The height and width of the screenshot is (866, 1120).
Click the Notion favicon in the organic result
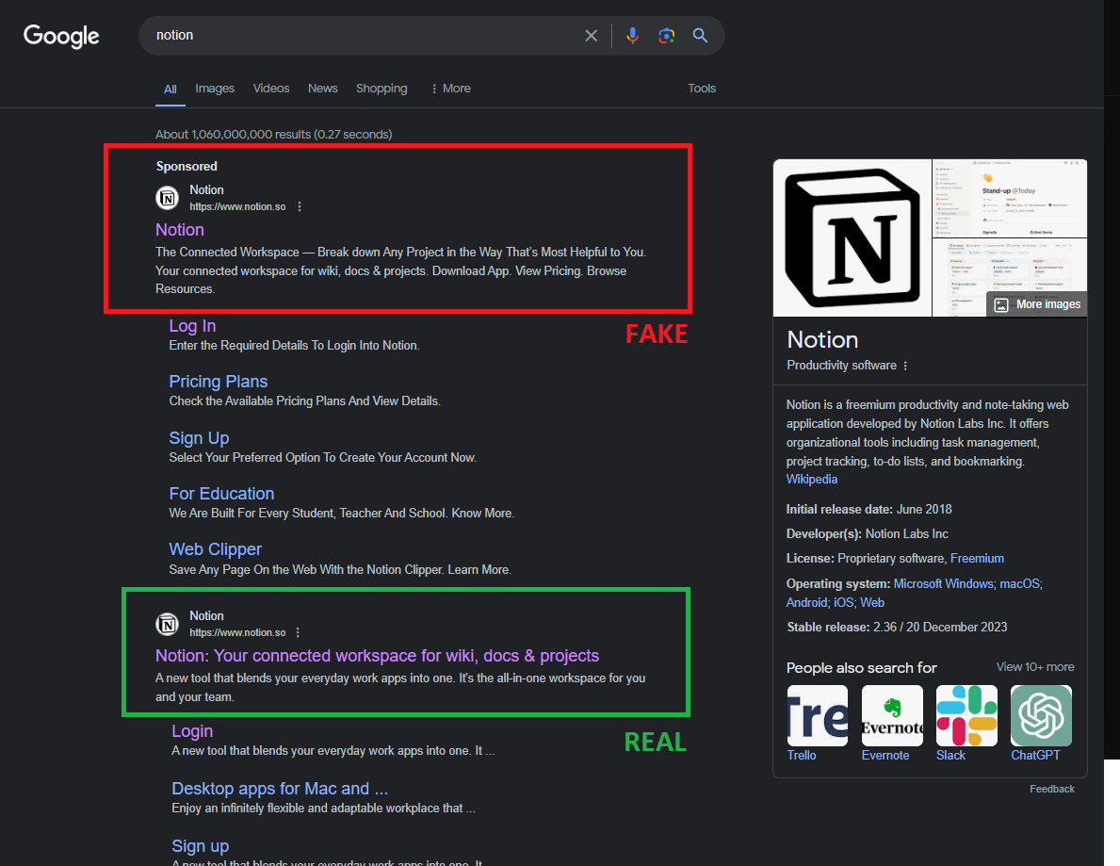coord(168,625)
